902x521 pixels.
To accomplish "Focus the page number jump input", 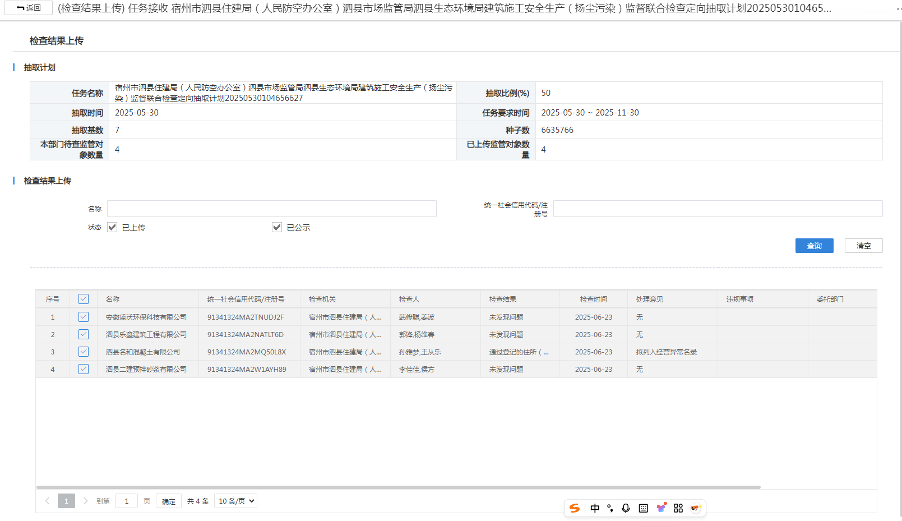I will [127, 501].
